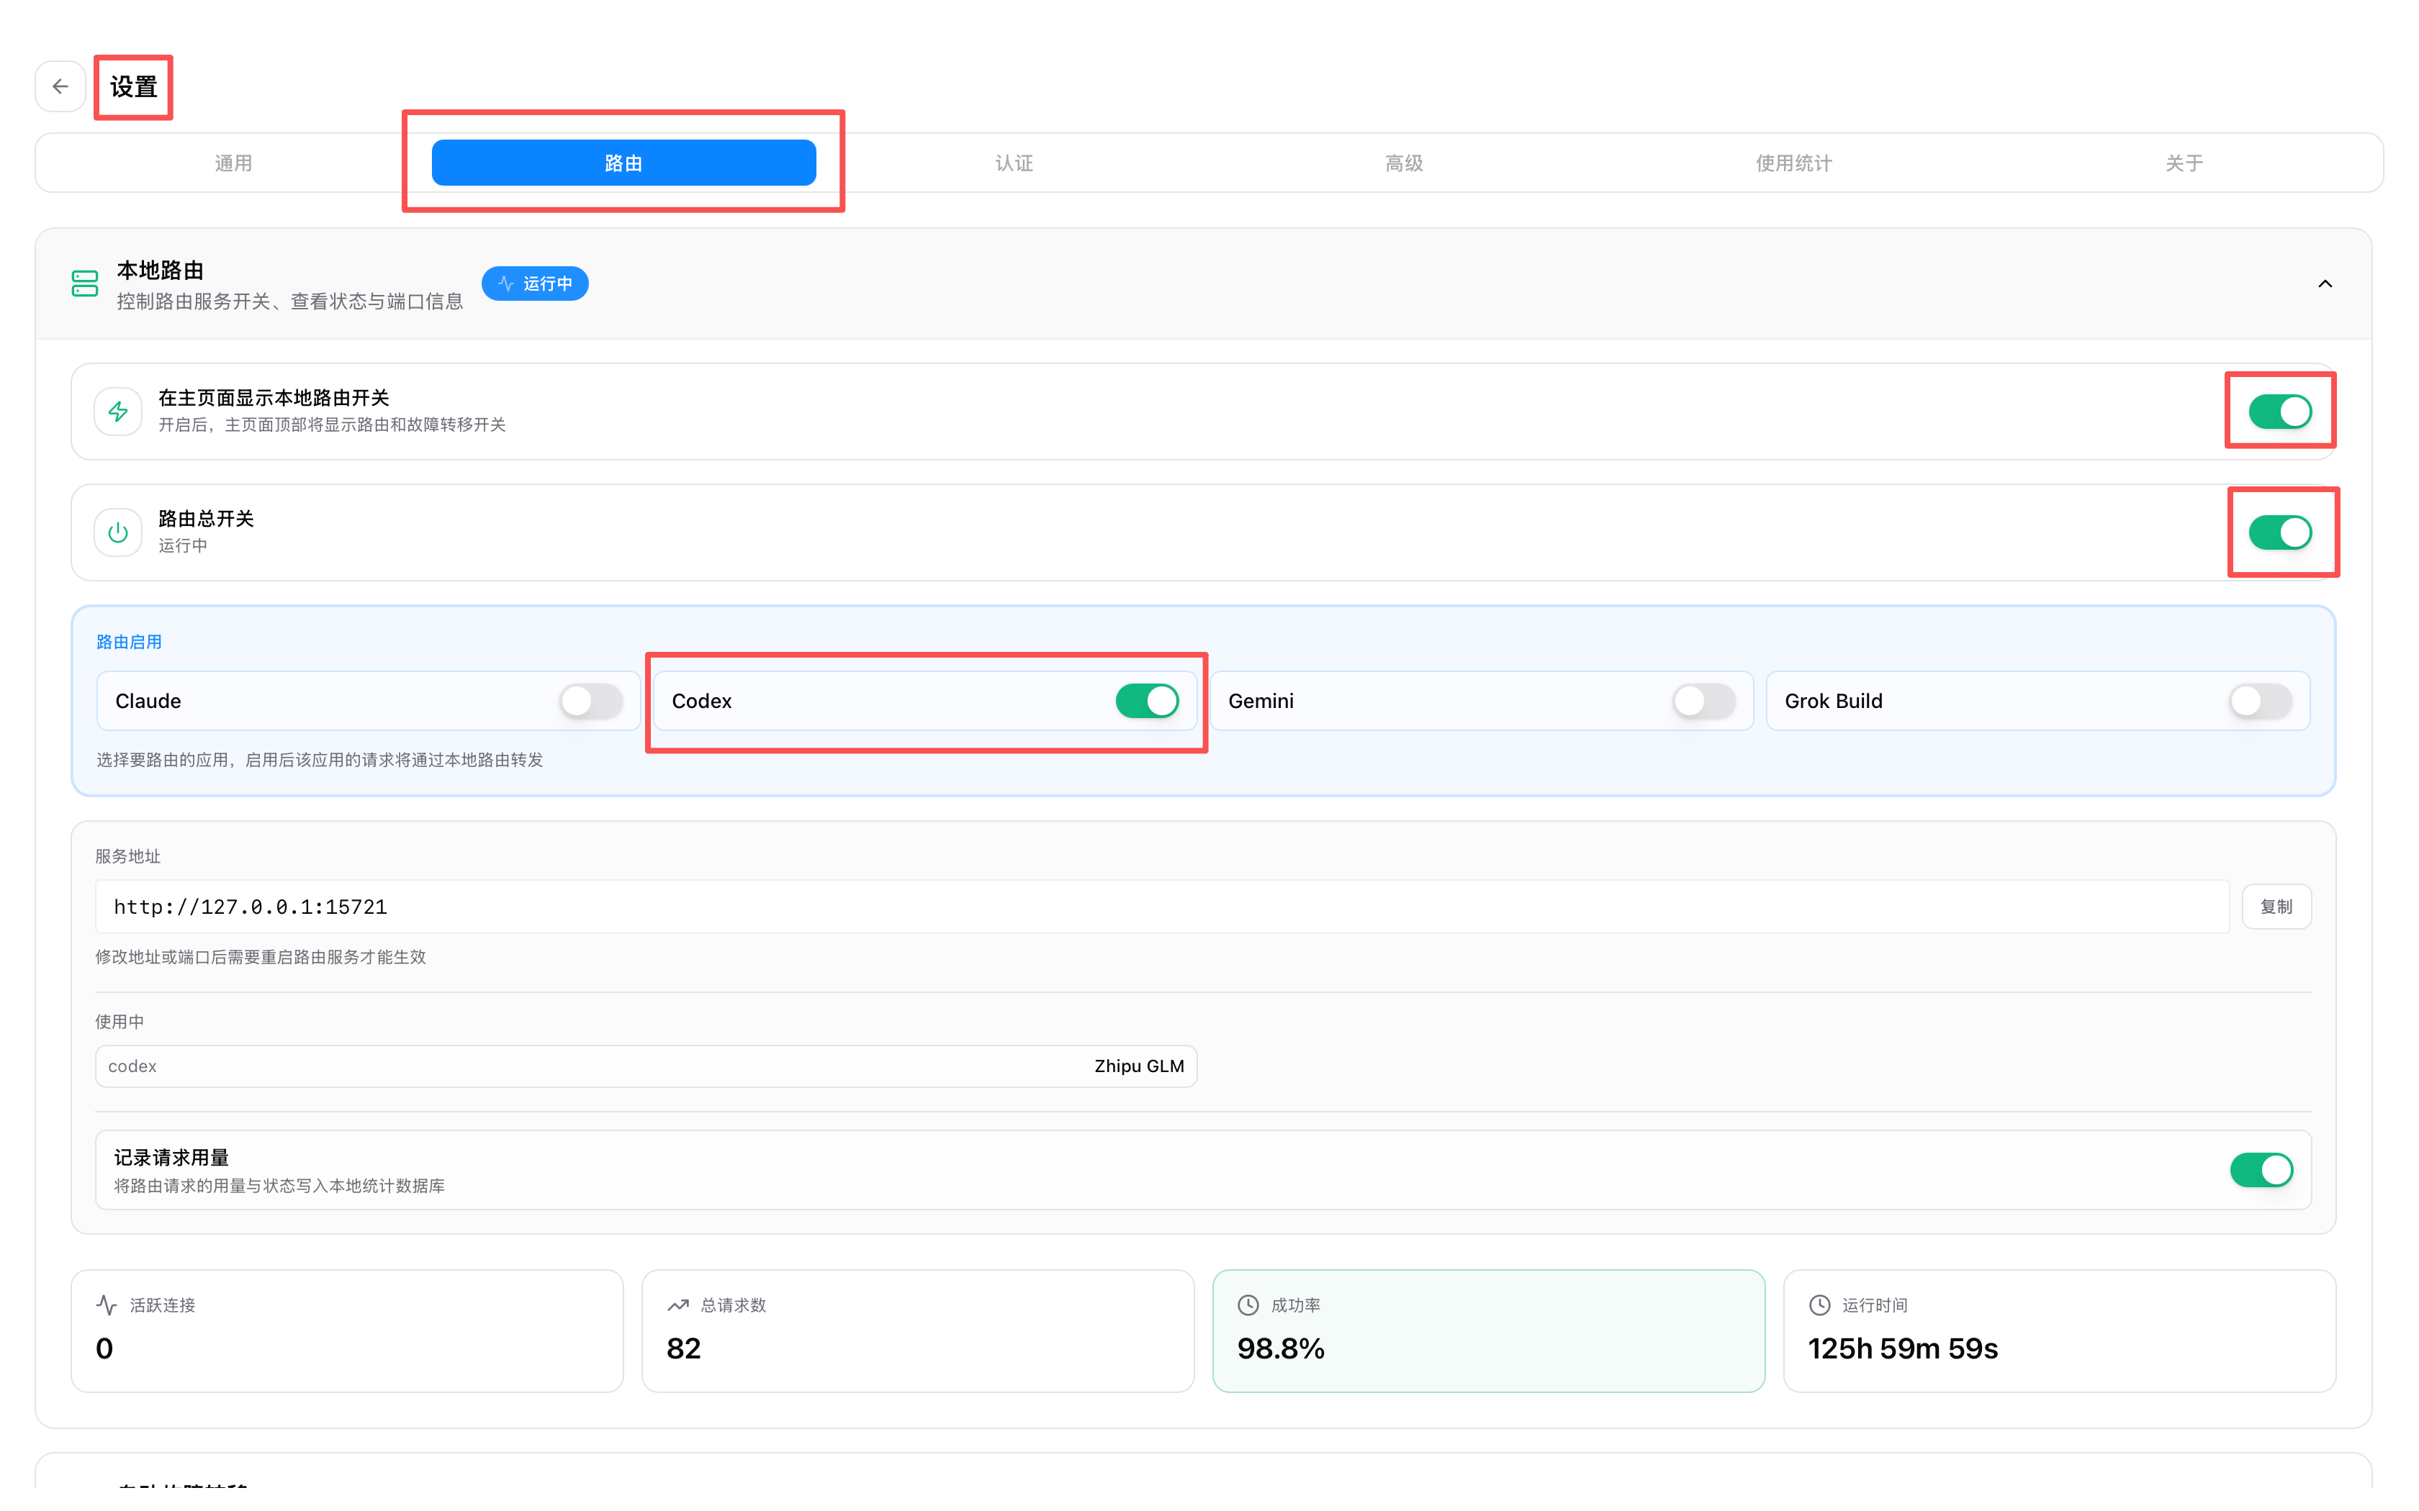Click the codex Zhipu GLM provider row

pos(646,1066)
